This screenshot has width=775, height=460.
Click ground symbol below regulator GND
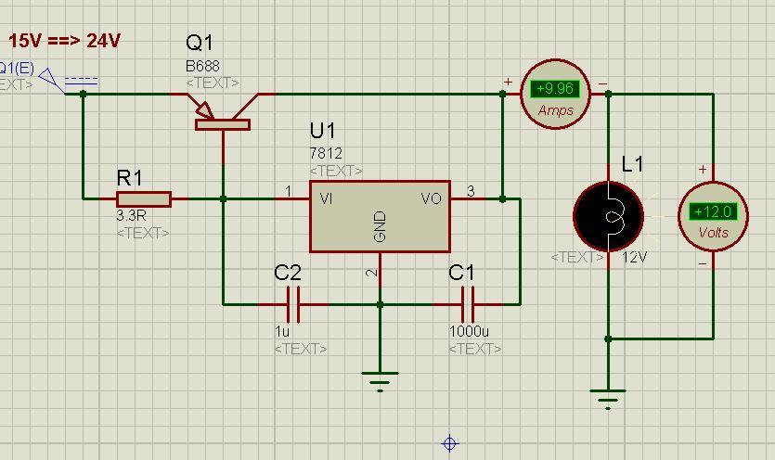[x=380, y=381]
